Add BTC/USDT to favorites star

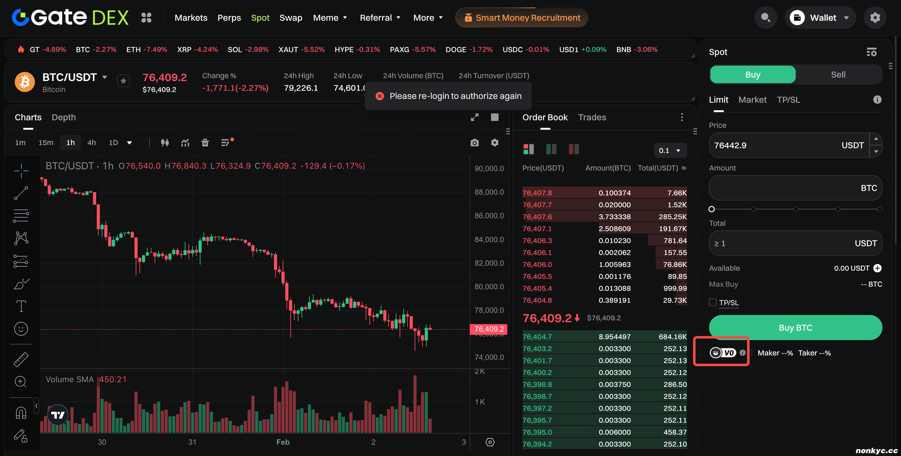(x=123, y=81)
